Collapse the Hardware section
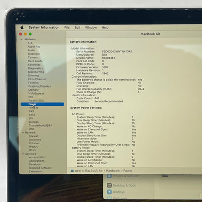The height and width of the screenshot is (202, 202). (x=22, y=39)
